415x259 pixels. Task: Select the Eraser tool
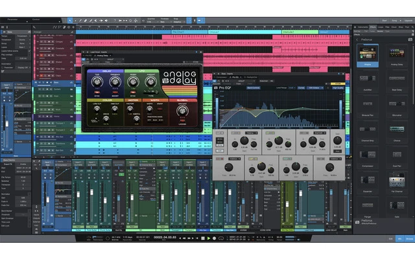pos(86,20)
